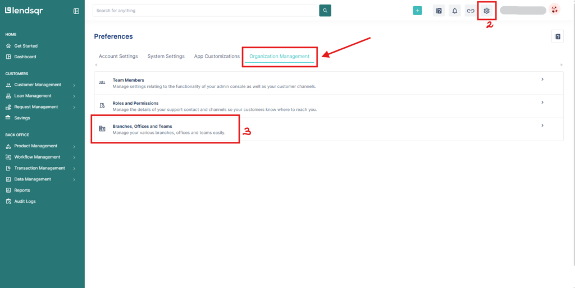Click the Search for anything field

click(x=204, y=11)
